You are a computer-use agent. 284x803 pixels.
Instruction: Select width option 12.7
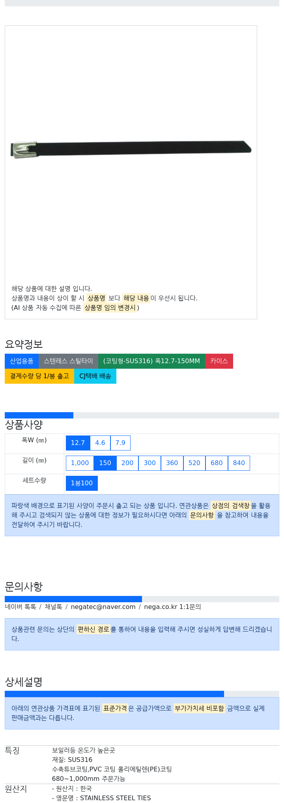[78, 443]
